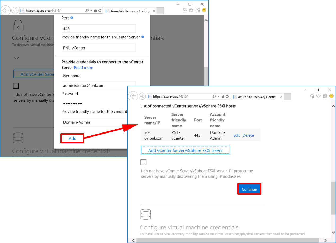Click the Add button
Screen dimensions: 336x243
click(x=72, y=138)
